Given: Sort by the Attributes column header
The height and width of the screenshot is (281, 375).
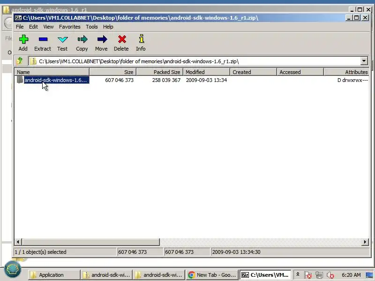Looking at the screenshot, I should 346,72.
